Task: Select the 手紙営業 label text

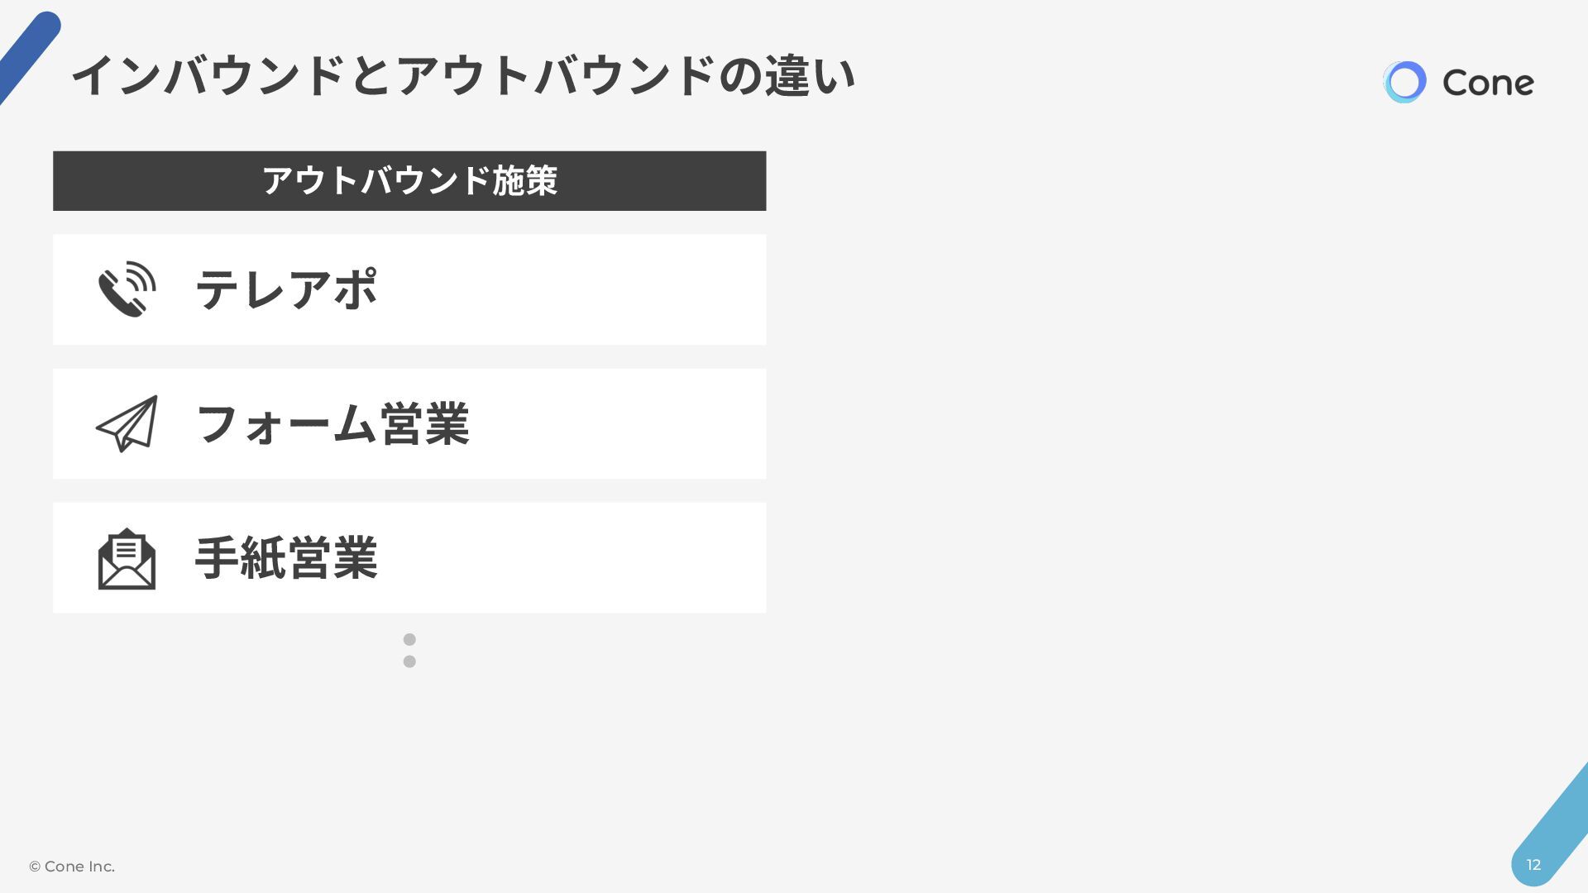Action: point(286,558)
